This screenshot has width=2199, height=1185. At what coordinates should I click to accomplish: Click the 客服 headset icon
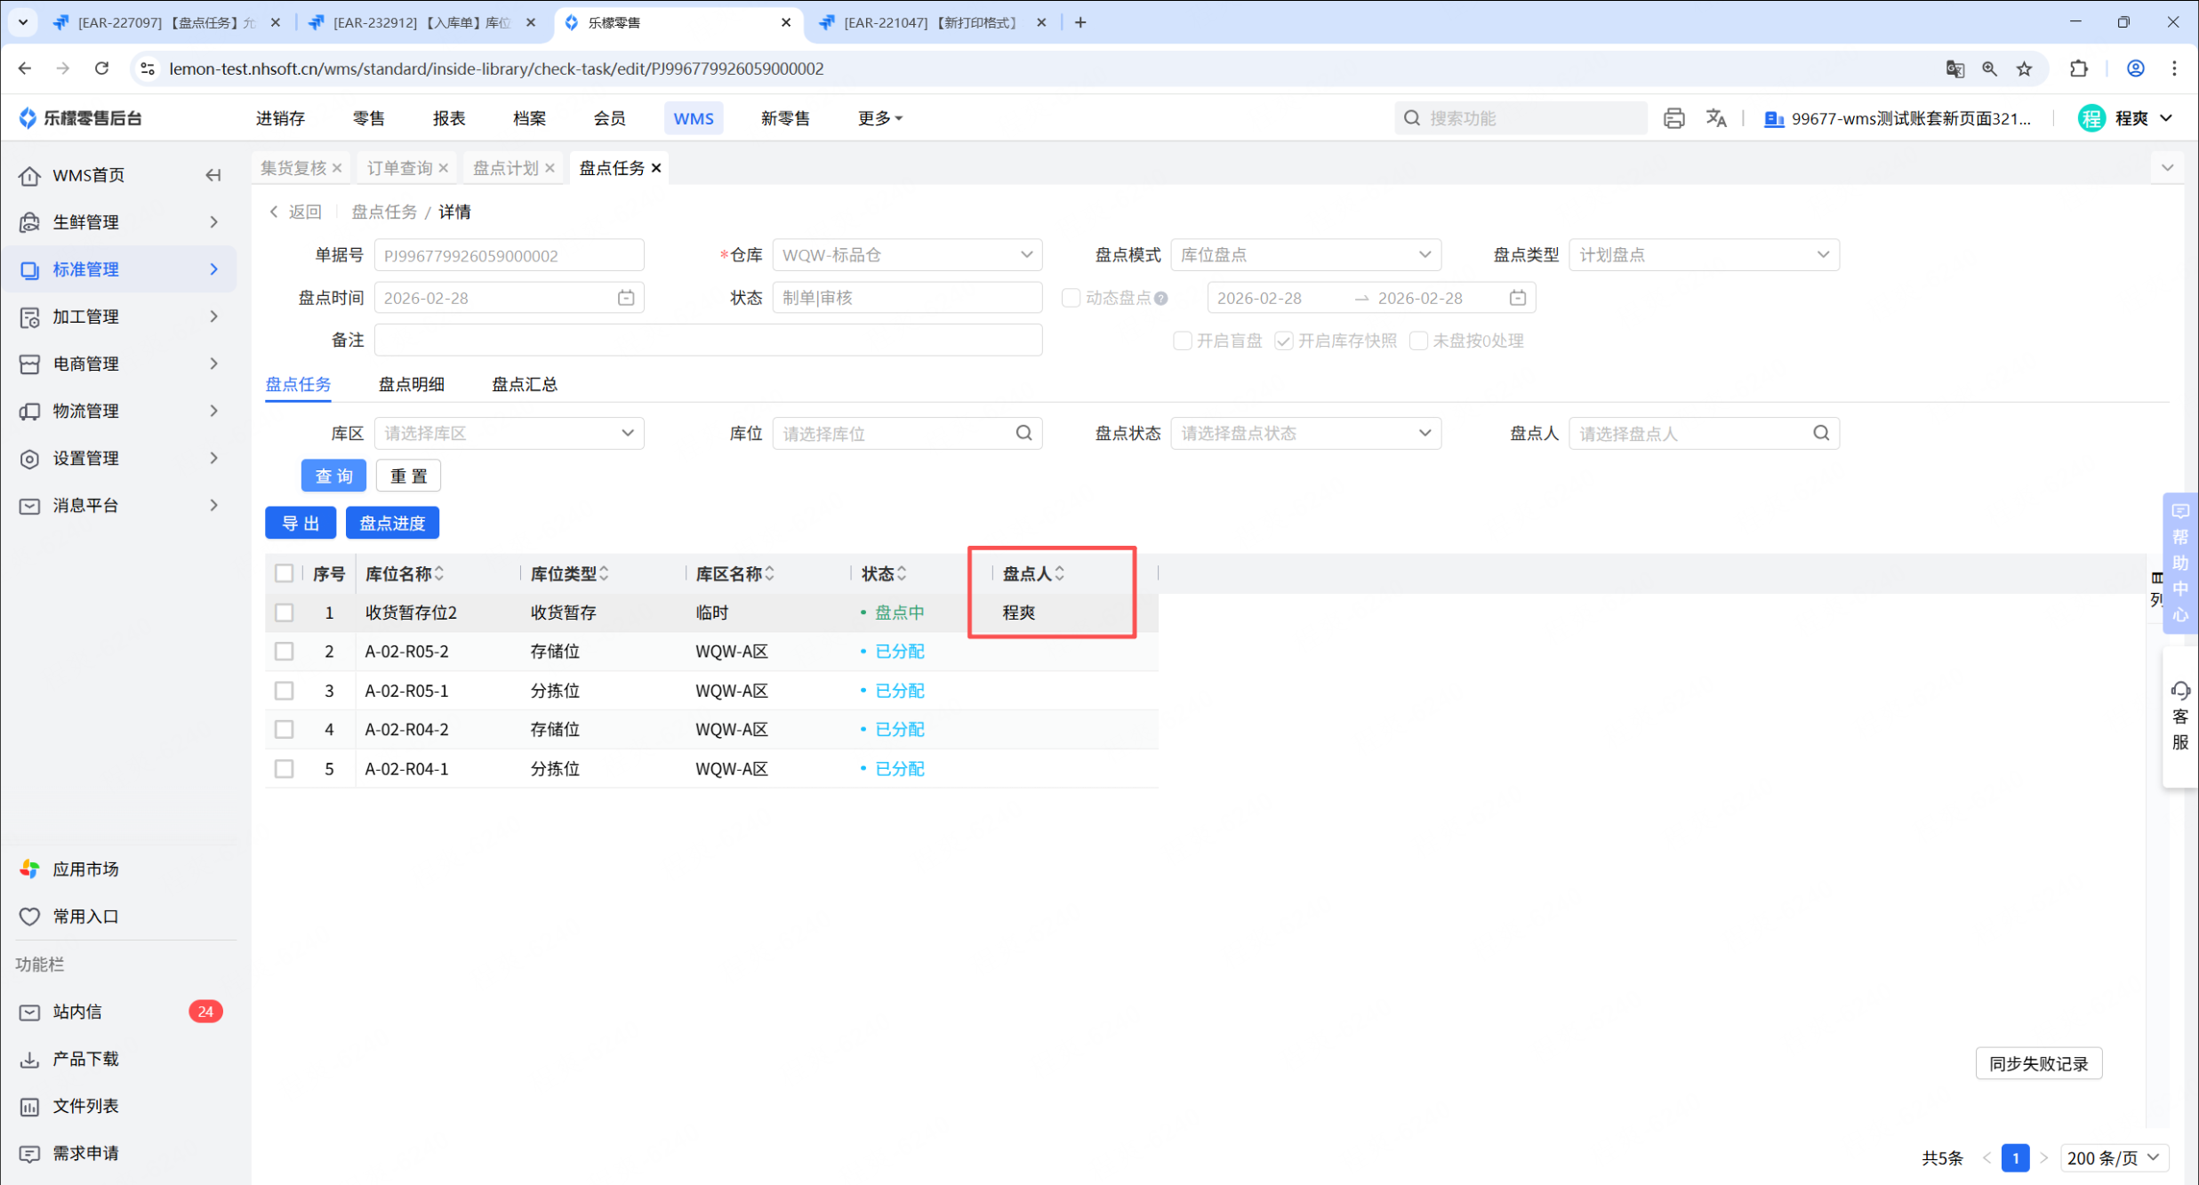coord(2179,691)
